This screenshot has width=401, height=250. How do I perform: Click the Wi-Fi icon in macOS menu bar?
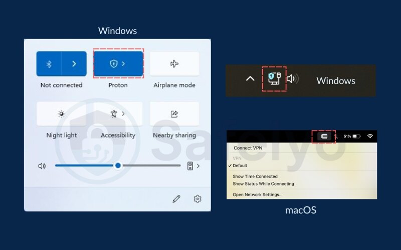(x=370, y=136)
